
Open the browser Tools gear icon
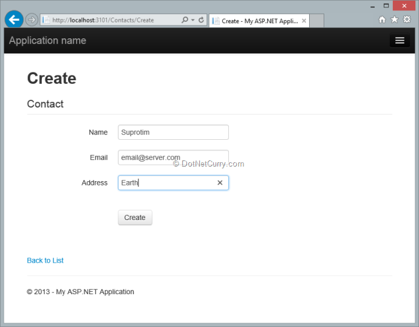tap(407, 19)
